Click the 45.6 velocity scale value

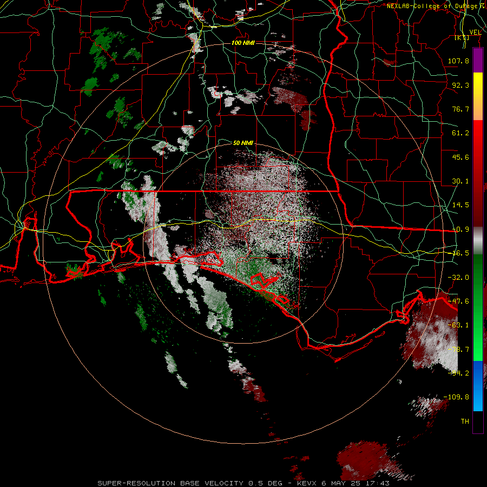click(x=460, y=157)
